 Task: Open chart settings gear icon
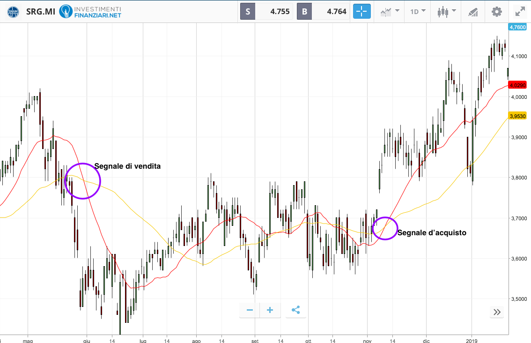496,11
